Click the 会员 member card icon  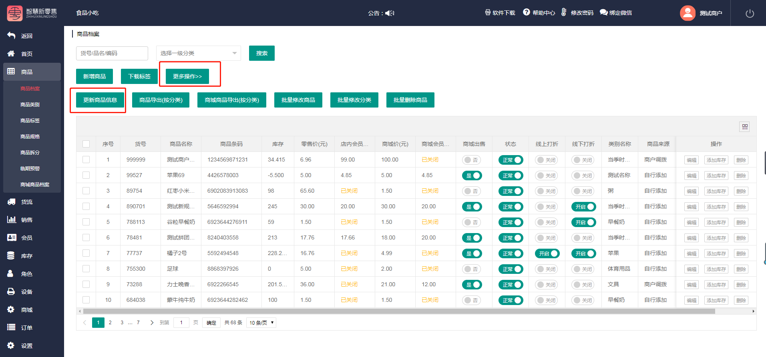pos(11,237)
